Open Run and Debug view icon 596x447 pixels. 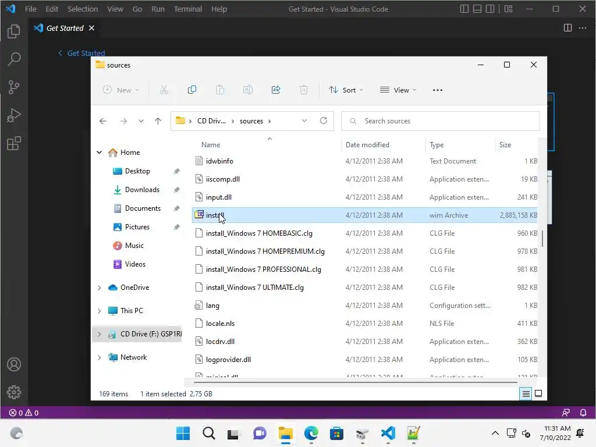point(14,115)
